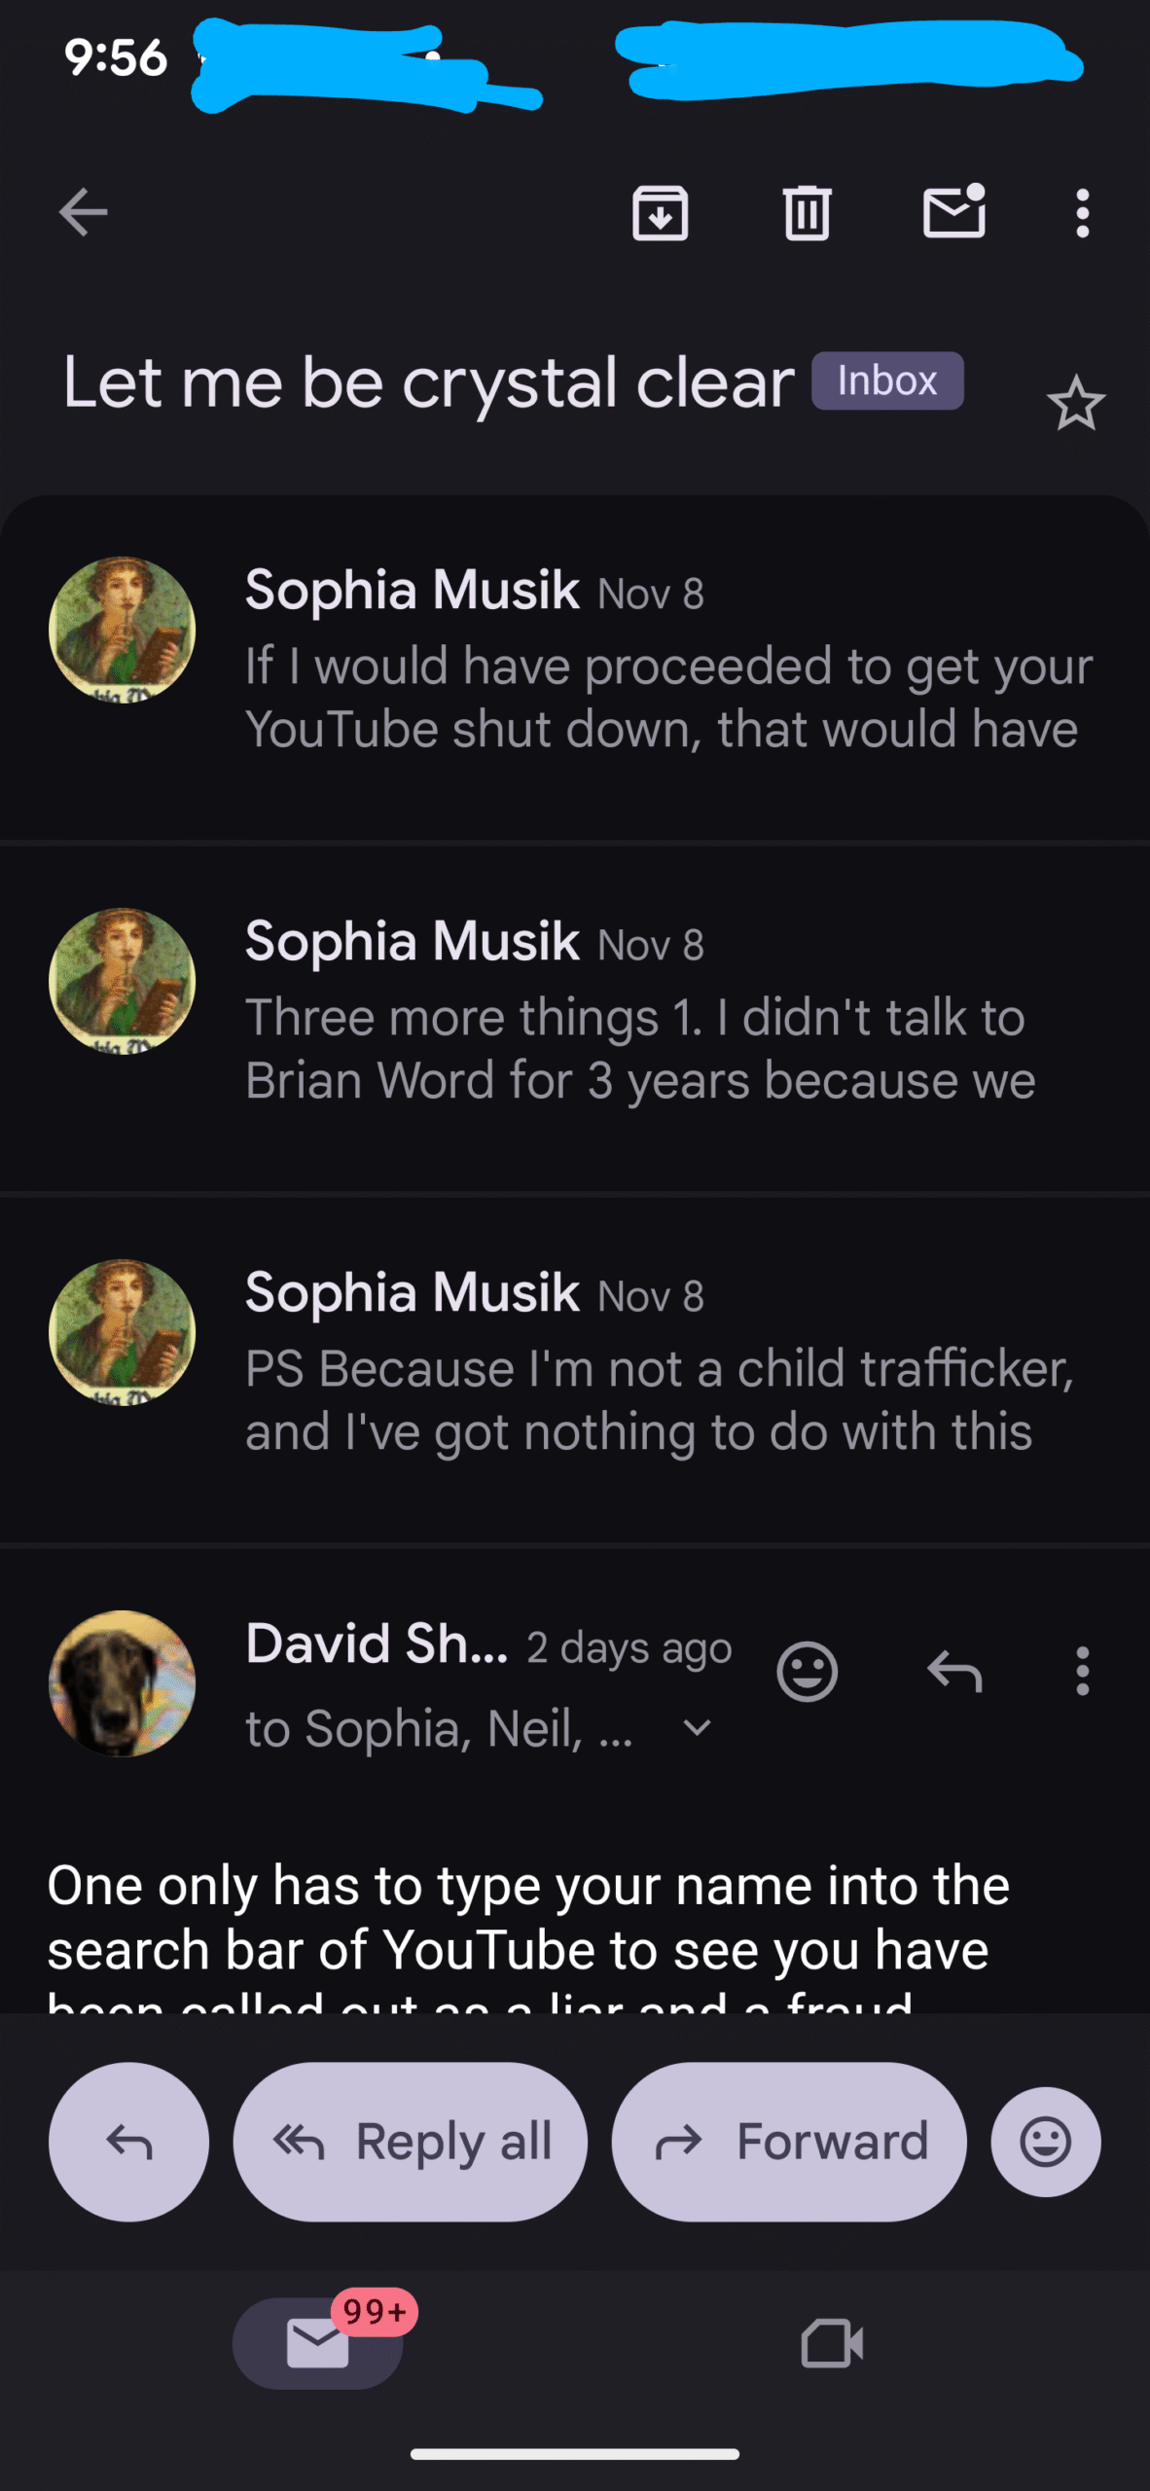Open more options for David's message

pyautogui.click(x=1082, y=1672)
